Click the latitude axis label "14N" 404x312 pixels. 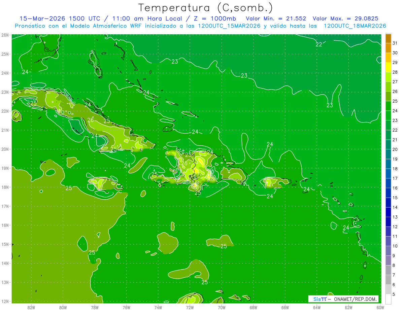[x=5, y=263]
